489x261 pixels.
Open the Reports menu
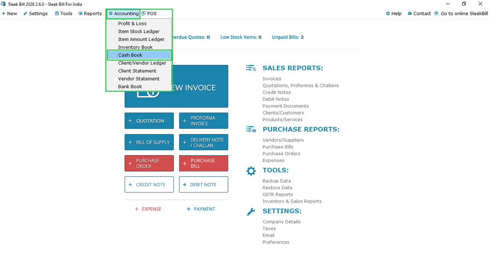(90, 13)
